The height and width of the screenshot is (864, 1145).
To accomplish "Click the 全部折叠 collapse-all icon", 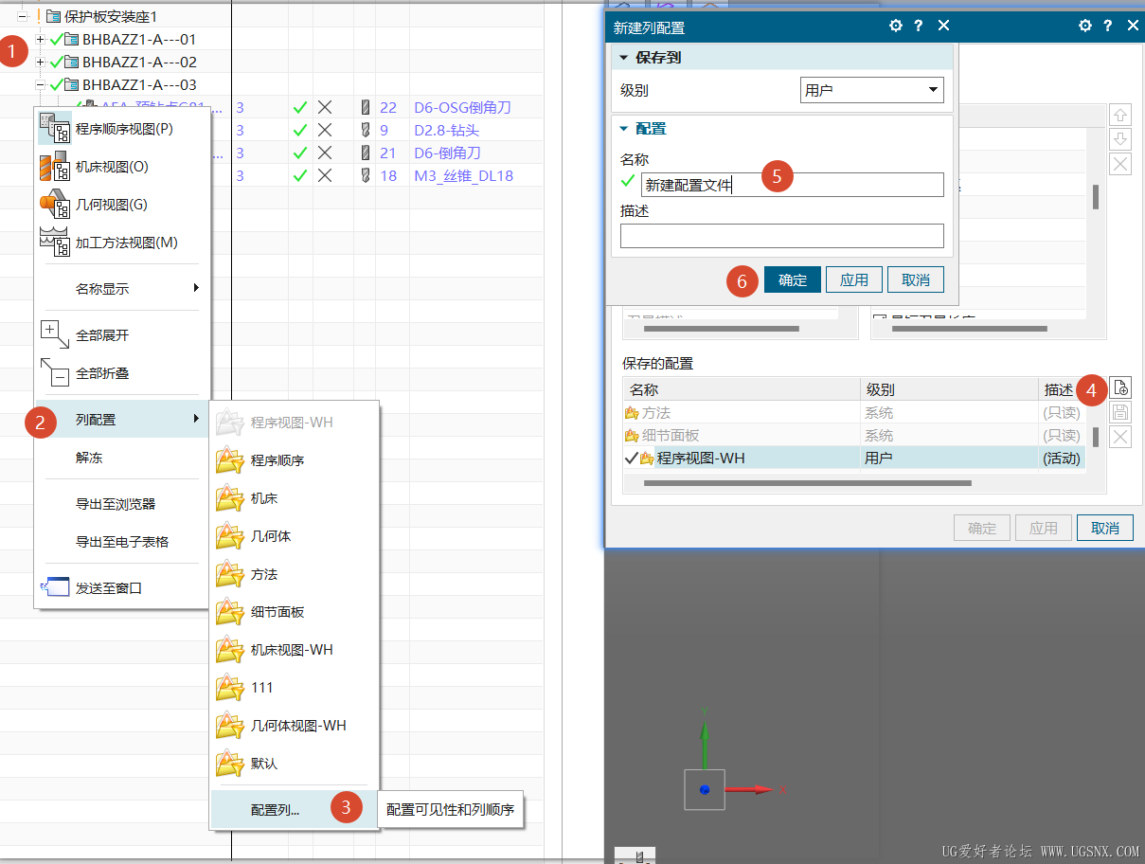I will pyautogui.click(x=55, y=372).
